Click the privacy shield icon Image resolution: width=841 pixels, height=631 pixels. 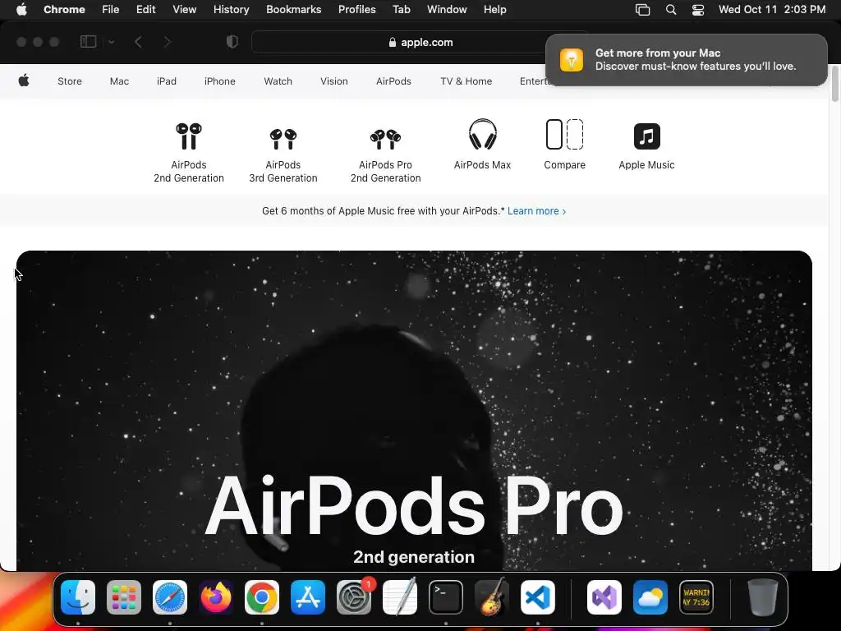232,42
